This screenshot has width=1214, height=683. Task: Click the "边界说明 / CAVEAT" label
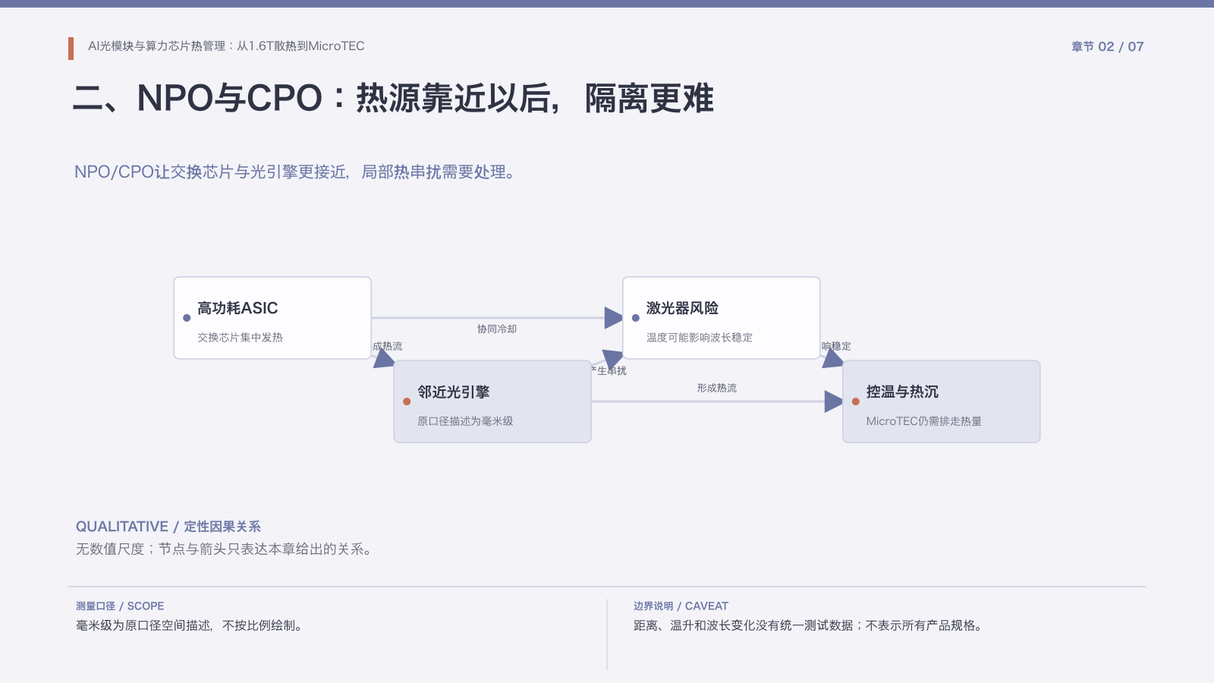681,606
